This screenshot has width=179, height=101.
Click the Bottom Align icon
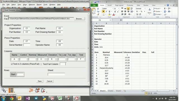coord(128,9)
